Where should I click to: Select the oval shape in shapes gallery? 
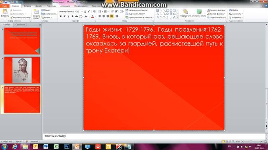point(171,10)
